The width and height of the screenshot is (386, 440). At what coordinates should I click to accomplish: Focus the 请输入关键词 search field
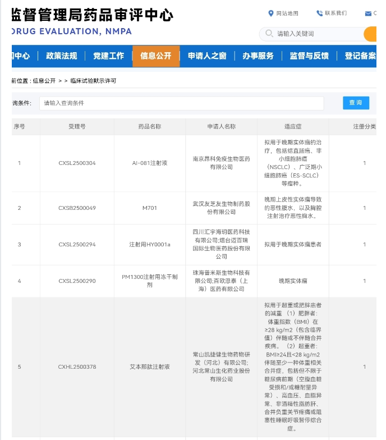[x=311, y=34]
